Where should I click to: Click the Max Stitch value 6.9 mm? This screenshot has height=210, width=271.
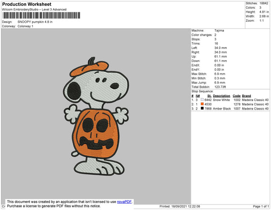[x=220, y=74]
